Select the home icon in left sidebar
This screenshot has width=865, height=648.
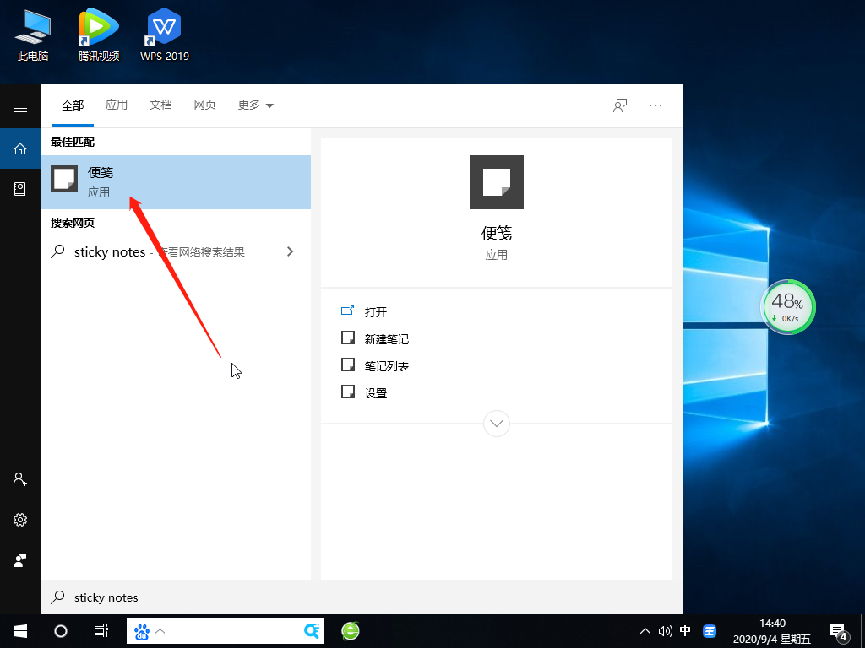click(x=20, y=149)
